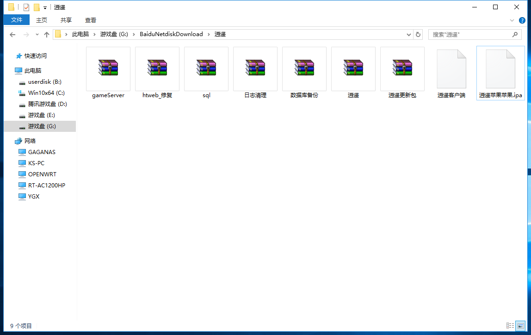
Task: Switch to details list view
Action: (x=510, y=326)
